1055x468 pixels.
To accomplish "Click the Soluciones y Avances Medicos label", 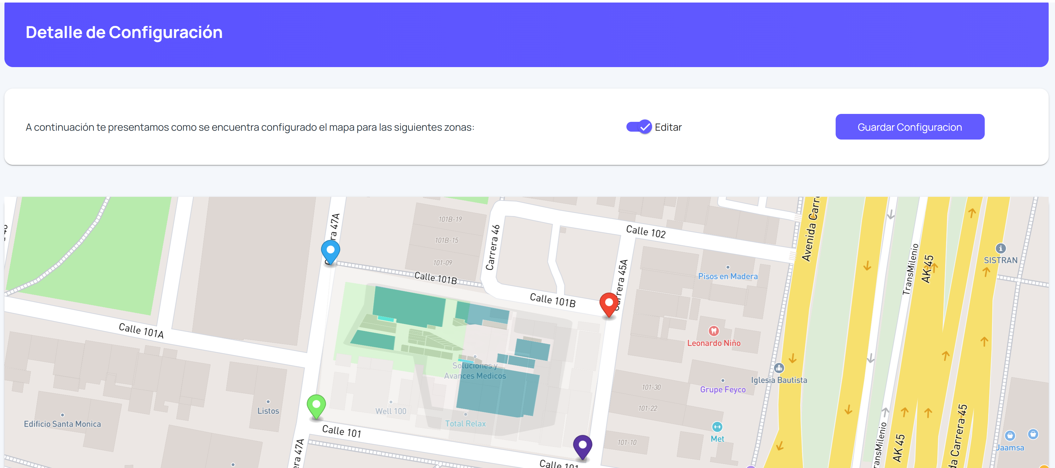I will pos(475,371).
